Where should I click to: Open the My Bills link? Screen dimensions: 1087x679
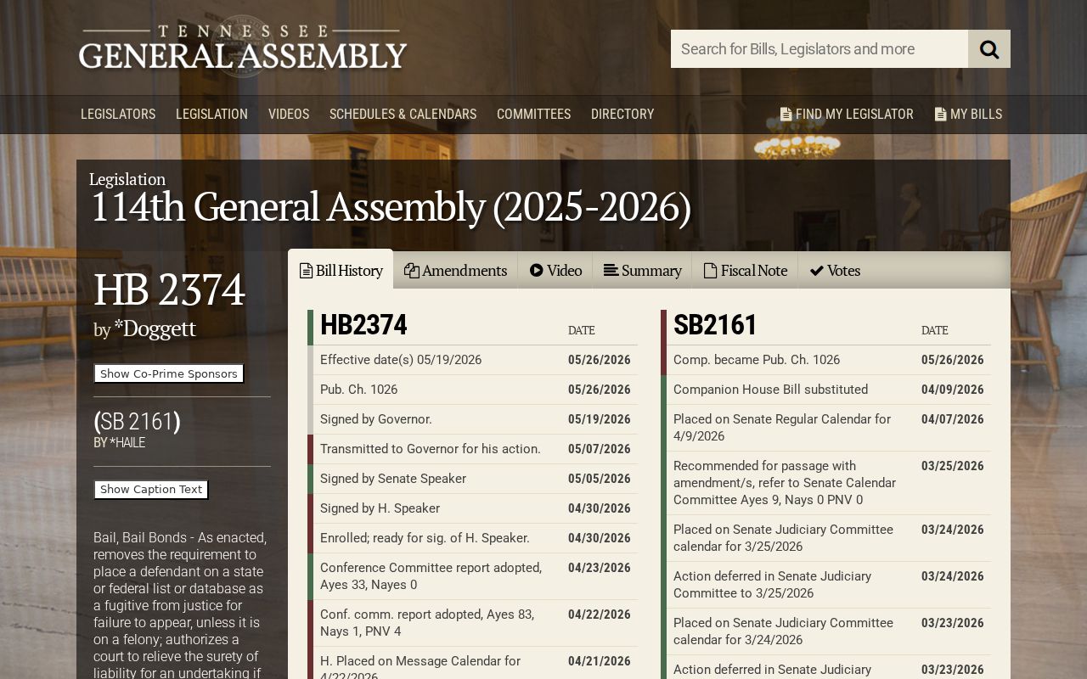tap(968, 114)
